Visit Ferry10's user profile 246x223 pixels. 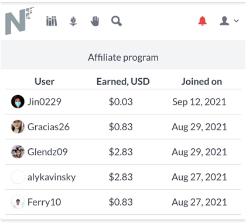click(44, 202)
